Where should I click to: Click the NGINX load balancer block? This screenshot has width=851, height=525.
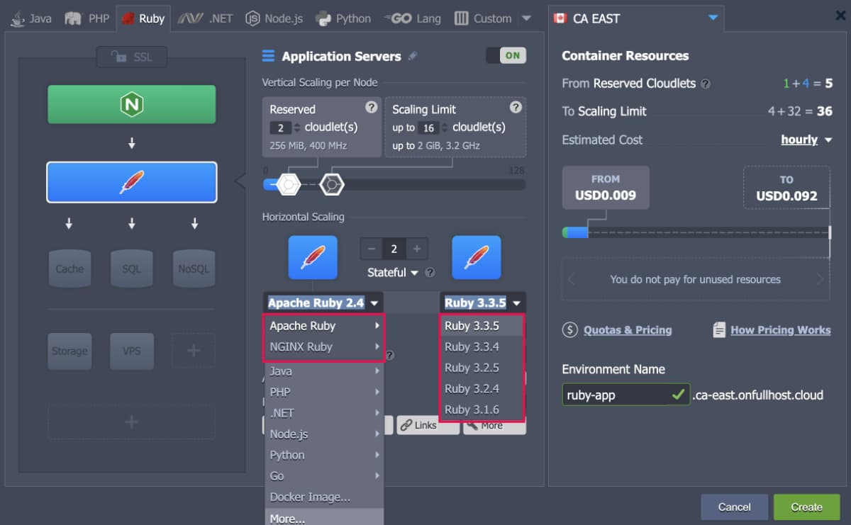[131, 105]
